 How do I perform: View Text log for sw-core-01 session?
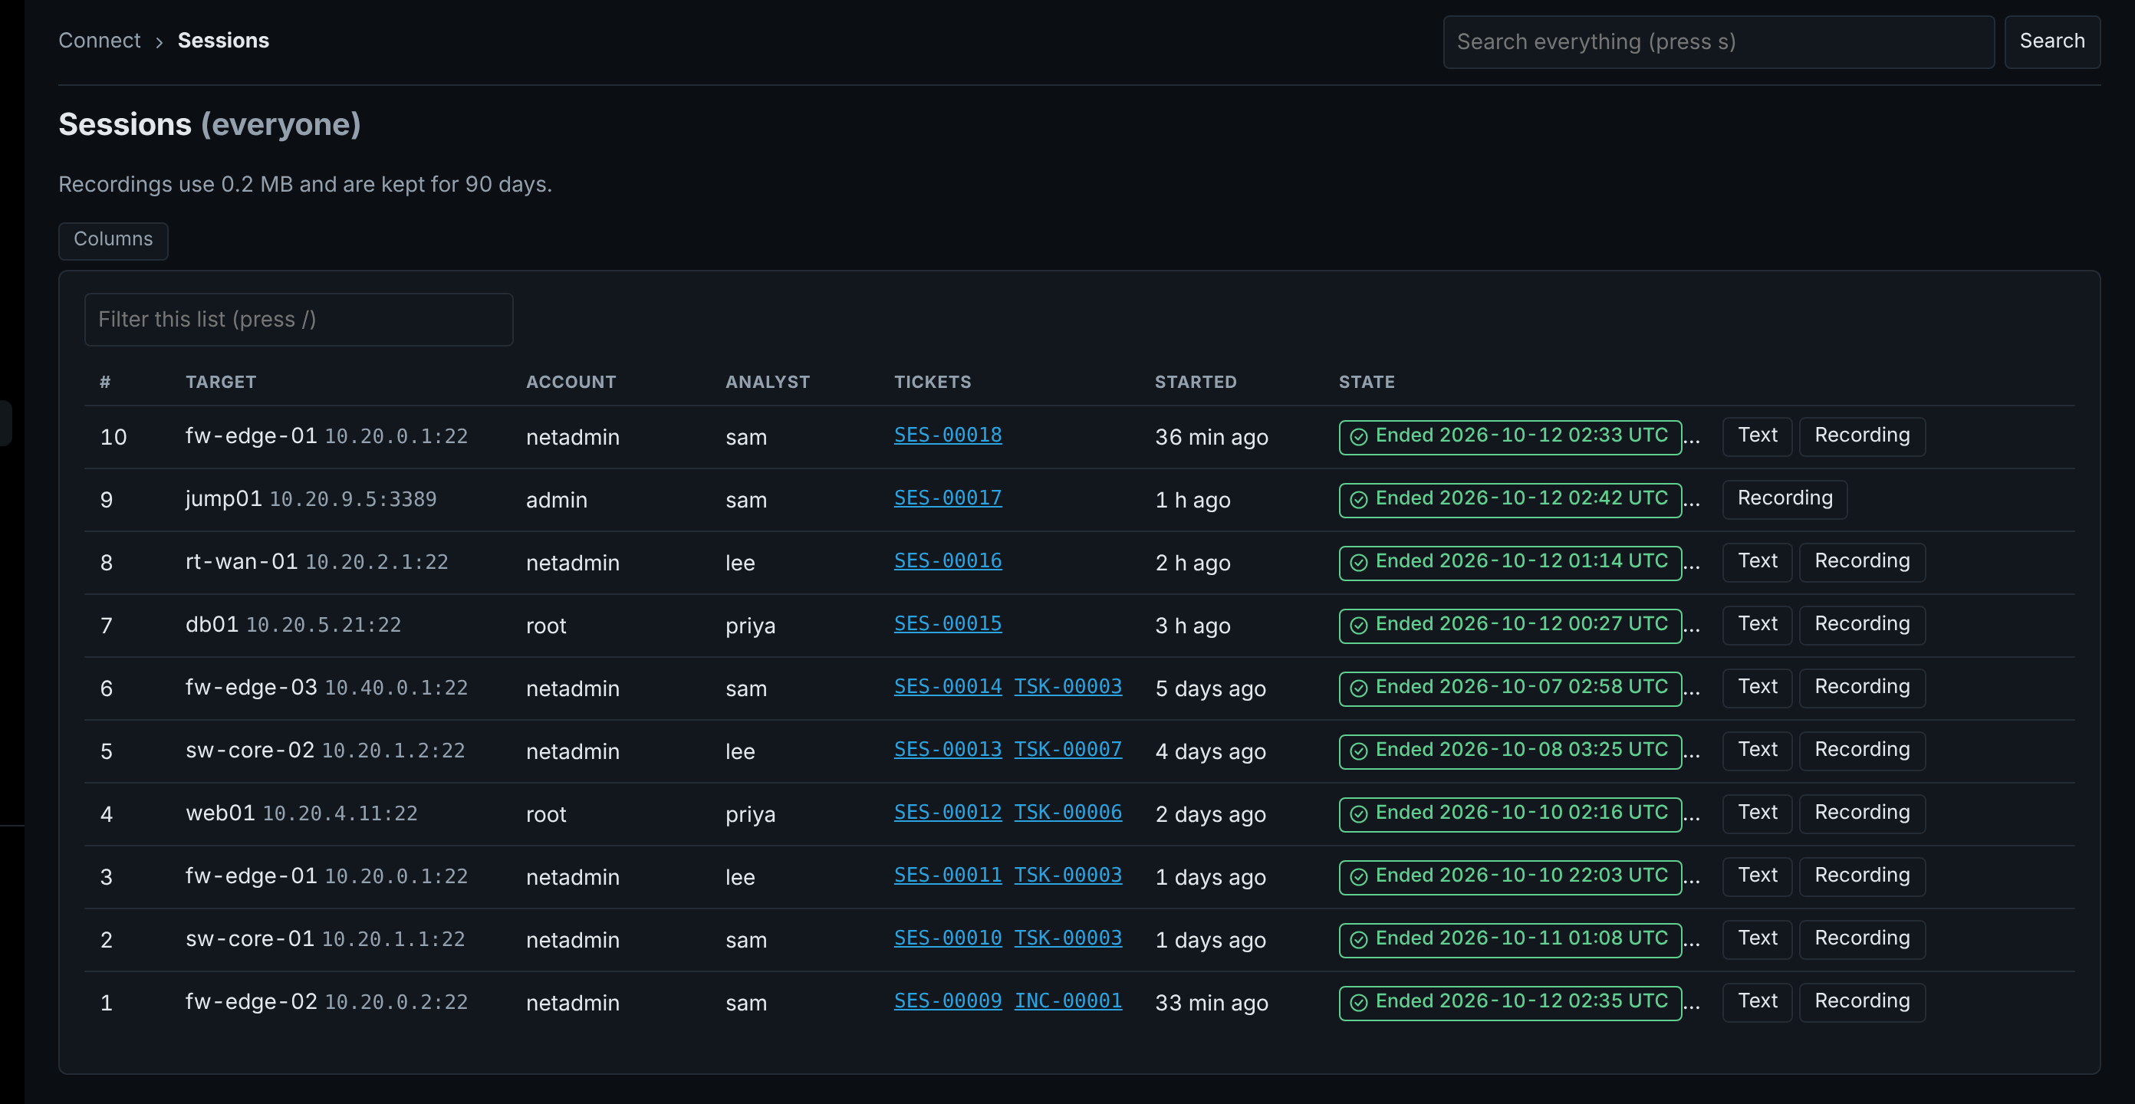(x=1757, y=939)
